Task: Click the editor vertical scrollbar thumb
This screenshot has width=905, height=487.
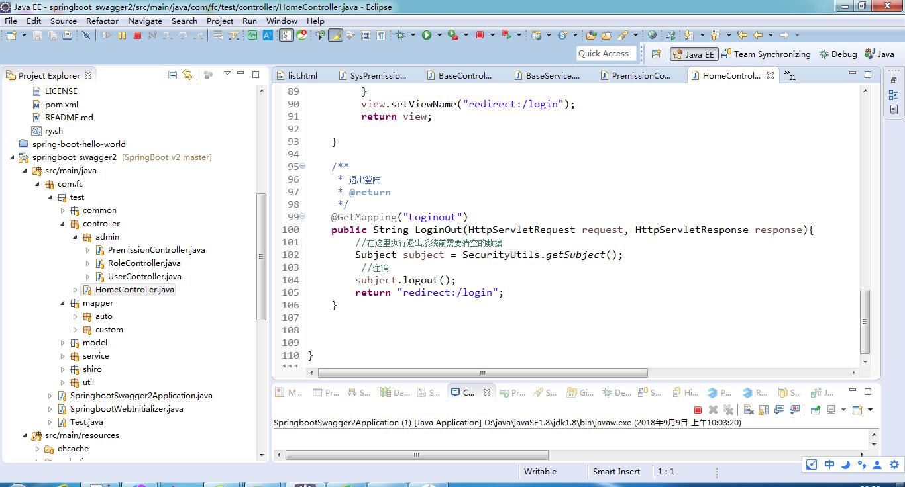Action: [x=865, y=322]
